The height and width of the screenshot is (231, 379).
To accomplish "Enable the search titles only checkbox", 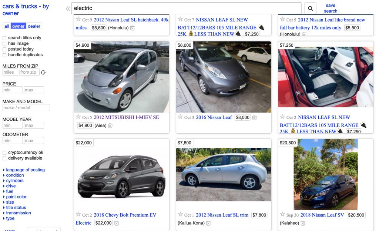I will [x=4, y=38].
